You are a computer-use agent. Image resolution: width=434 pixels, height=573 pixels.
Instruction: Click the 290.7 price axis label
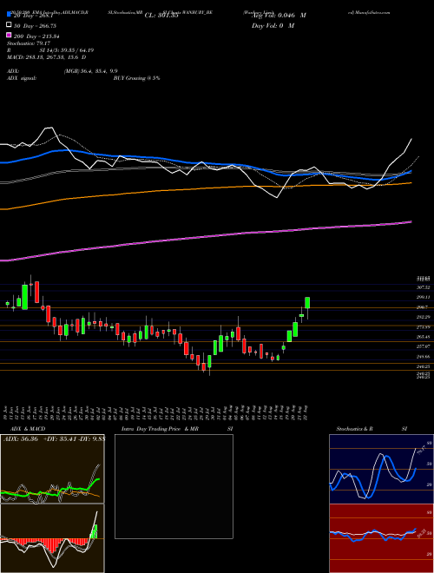click(423, 307)
